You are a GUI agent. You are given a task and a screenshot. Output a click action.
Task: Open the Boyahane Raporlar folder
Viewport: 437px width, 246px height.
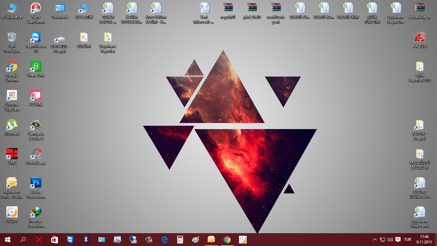click(108, 43)
